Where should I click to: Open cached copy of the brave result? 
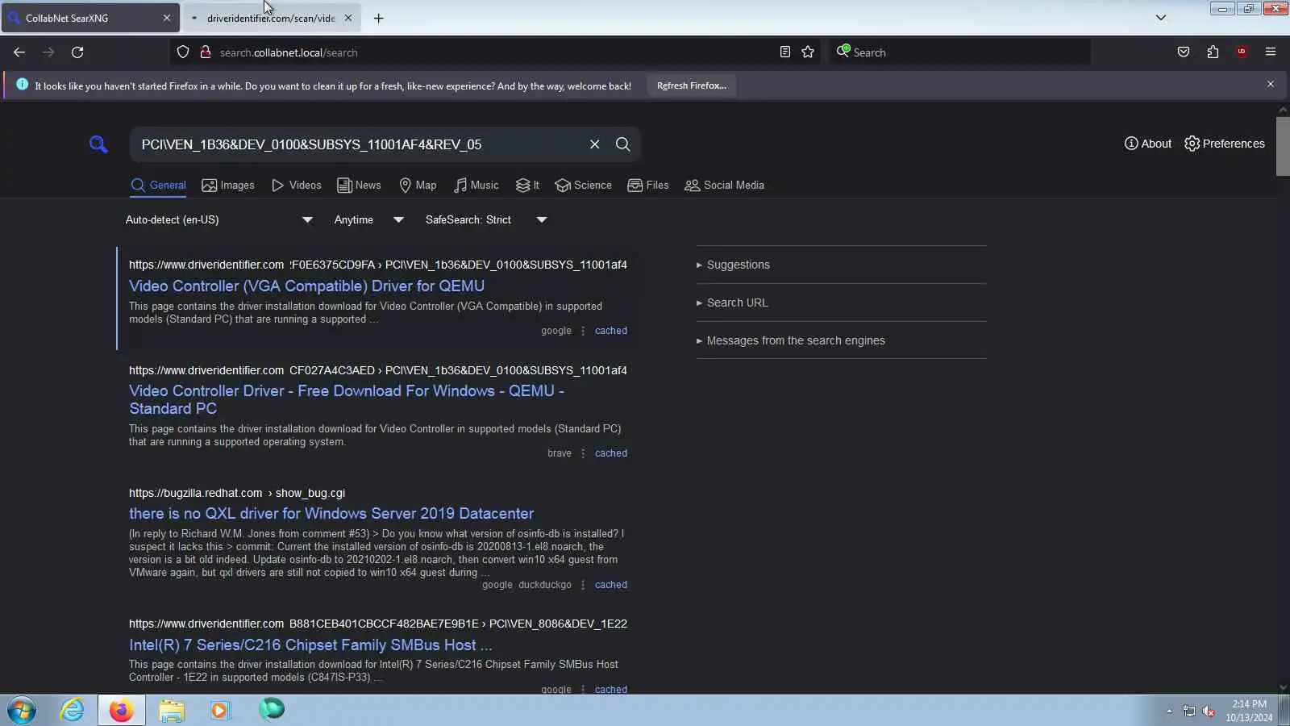coord(611,453)
